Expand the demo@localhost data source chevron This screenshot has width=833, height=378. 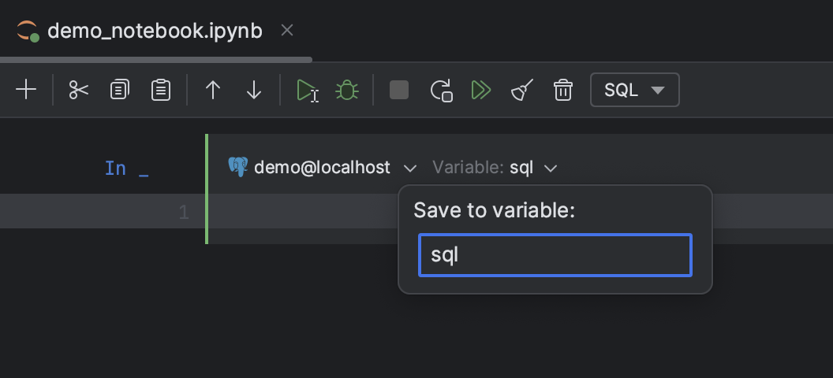pos(409,169)
